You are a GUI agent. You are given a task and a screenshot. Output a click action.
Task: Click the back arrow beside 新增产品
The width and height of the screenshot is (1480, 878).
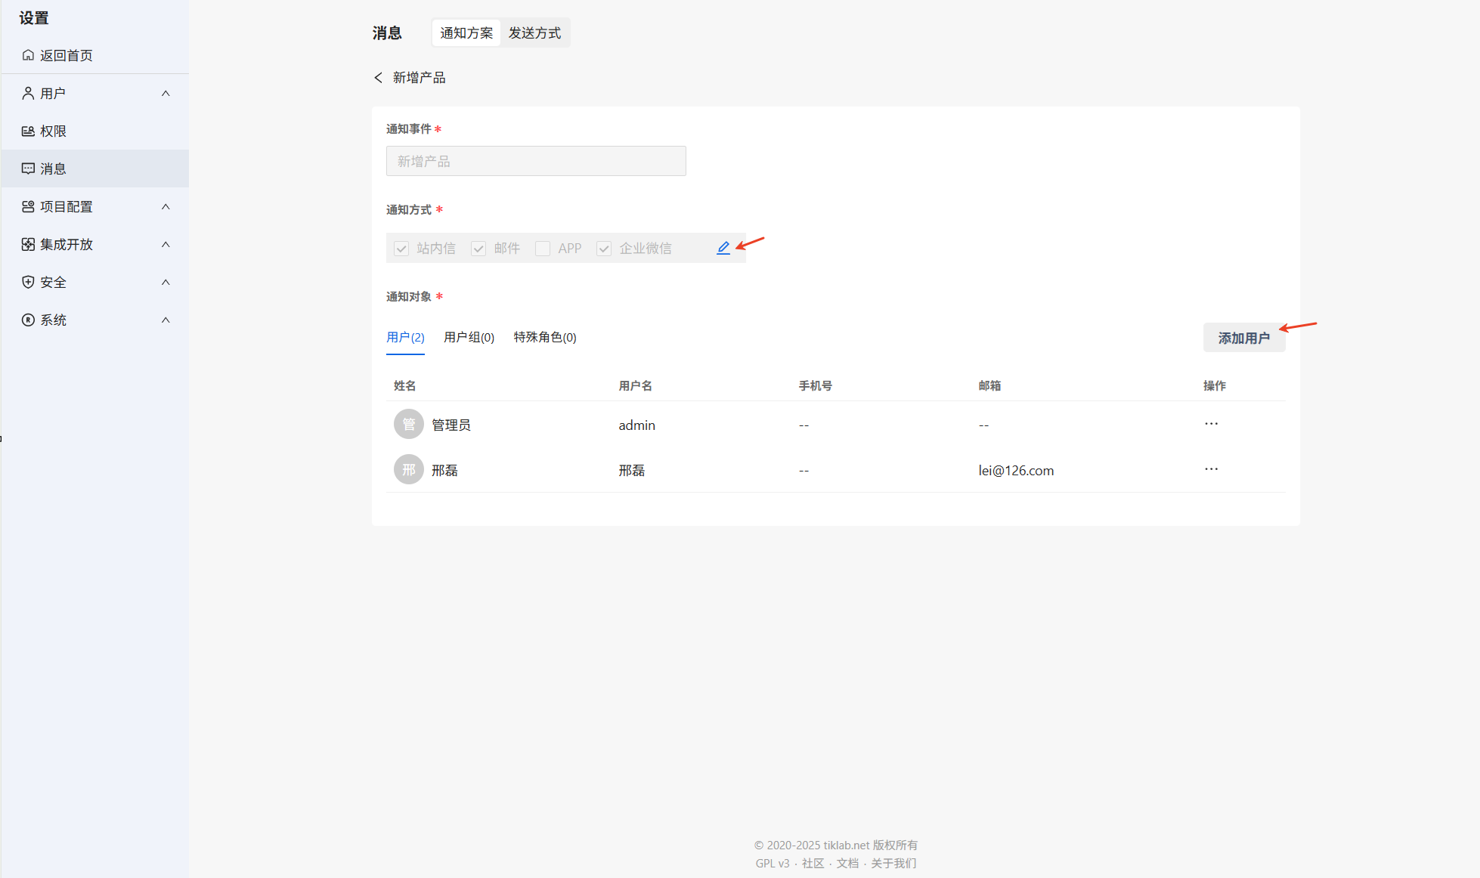click(379, 78)
